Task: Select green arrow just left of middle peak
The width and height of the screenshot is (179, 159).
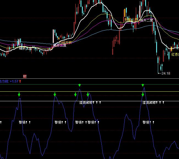Action: (75, 95)
